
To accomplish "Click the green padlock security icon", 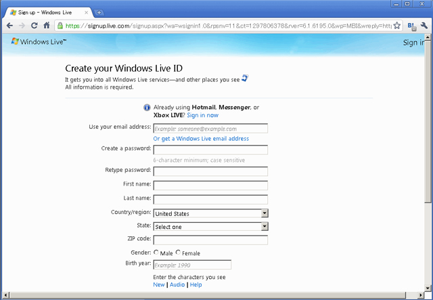I will coord(60,26).
